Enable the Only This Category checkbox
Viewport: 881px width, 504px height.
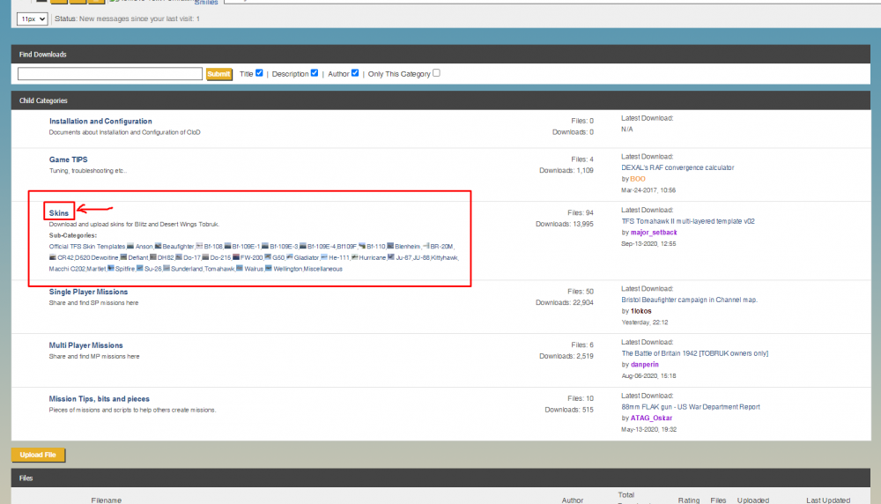[x=436, y=73]
